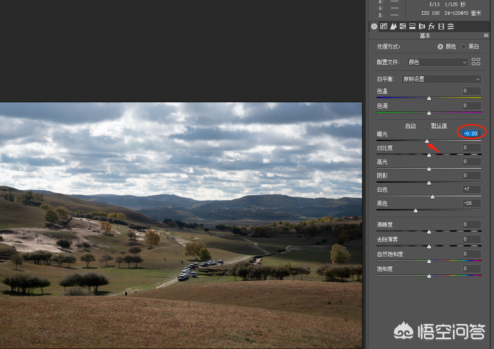Click the 清晰度 value field
494x349 pixels.
click(x=471, y=225)
